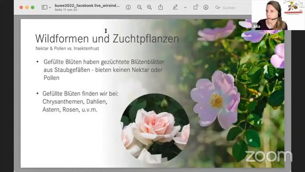Zoom out of the PDF page
Viewport: 305px width, 172px height.
[x=139, y=8]
